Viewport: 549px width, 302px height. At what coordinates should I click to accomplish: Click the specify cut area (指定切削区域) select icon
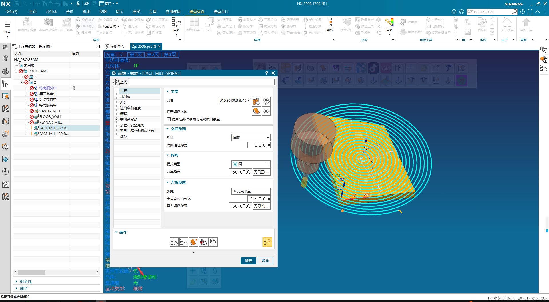pyautogui.click(x=256, y=111)
